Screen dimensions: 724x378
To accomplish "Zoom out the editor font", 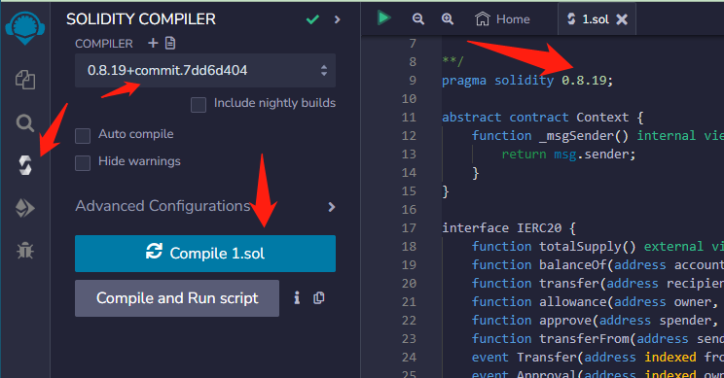I will 417,18.
